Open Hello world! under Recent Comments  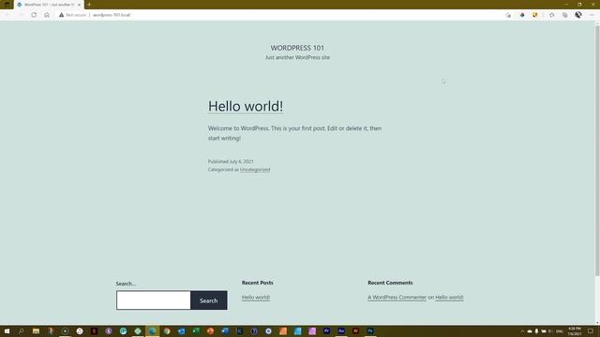click(449, 298)
